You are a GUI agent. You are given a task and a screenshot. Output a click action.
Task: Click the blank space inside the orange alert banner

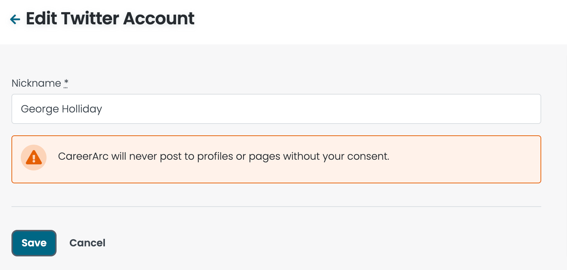465,159
